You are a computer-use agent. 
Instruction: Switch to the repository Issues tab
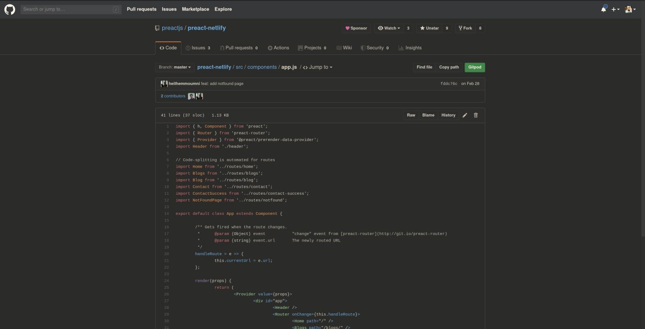pos(198,48)
